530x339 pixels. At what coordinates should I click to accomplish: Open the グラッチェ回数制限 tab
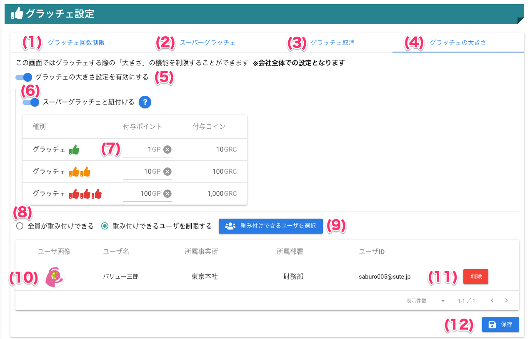pos(76,42)
